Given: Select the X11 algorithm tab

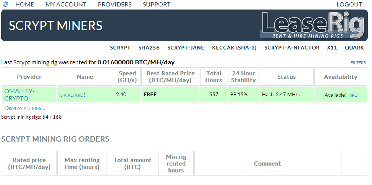Looking at the screenshot, I should tap(332, 48).
